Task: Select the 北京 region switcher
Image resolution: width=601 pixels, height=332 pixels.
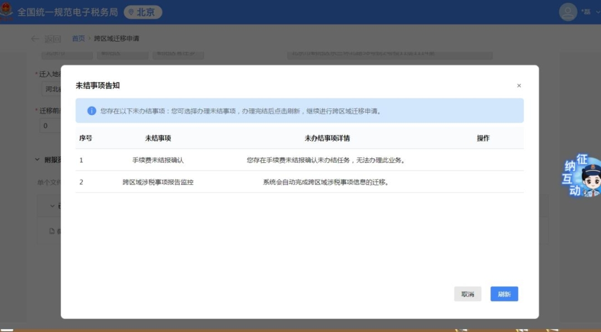Action: pyautogui.click(x=143, y=12)
